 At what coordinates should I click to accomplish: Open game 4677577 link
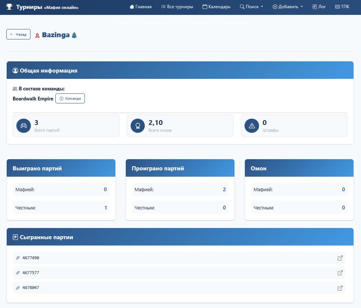31,273
